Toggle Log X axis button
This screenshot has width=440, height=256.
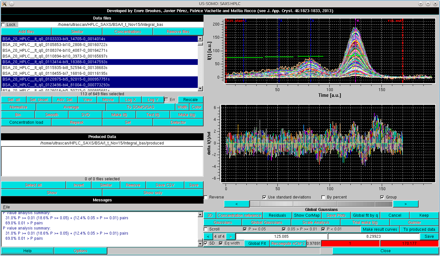pos(131,100)
